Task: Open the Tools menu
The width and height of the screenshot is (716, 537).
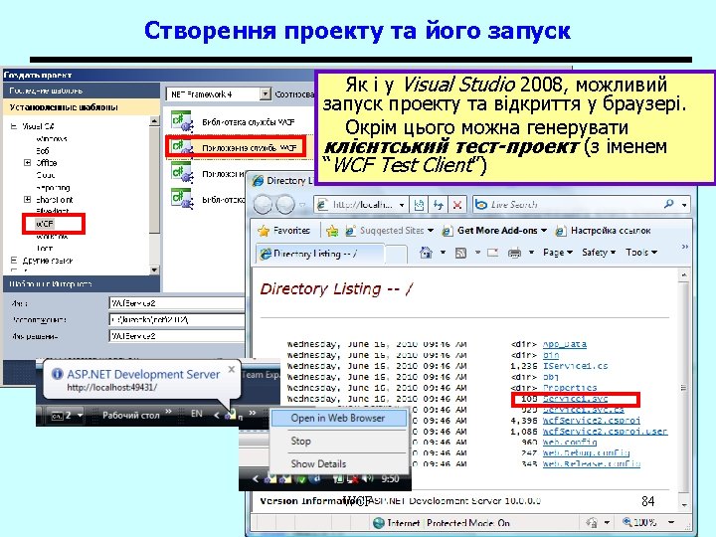Action: coord(641,252)
